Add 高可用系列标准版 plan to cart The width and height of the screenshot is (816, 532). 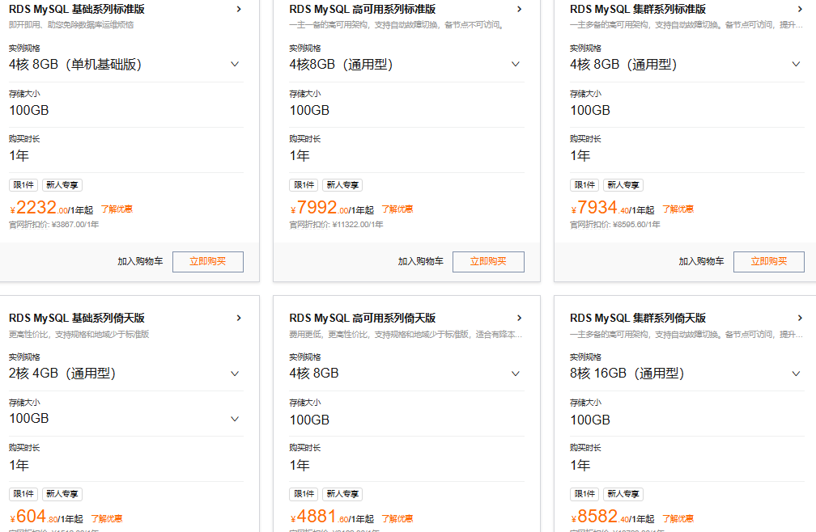(x=420, y=262)
